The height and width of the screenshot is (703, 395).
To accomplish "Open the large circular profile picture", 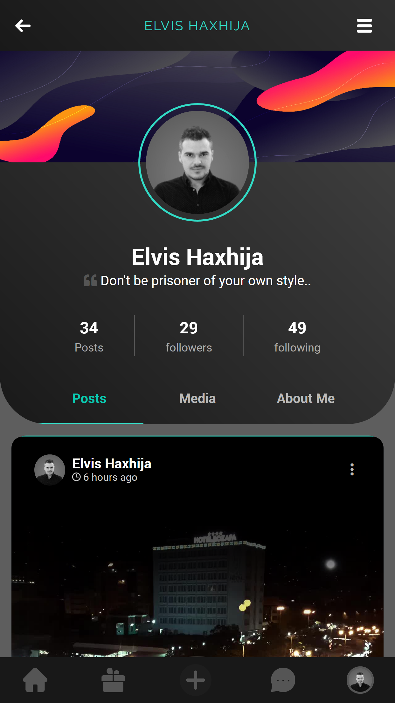I will coord(198,162).
